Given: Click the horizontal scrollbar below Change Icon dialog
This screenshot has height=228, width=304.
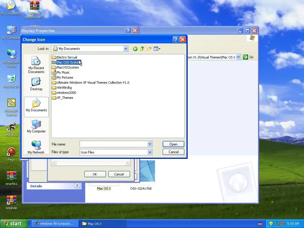Looking at the screenshot, I should [91, 163].
